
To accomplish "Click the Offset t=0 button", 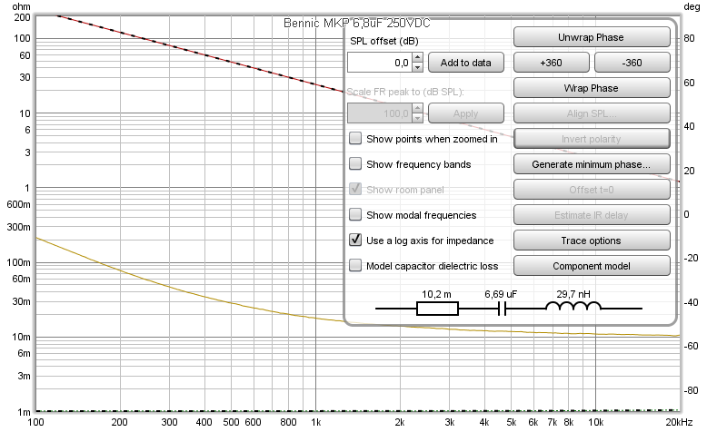I will point(592,190).
